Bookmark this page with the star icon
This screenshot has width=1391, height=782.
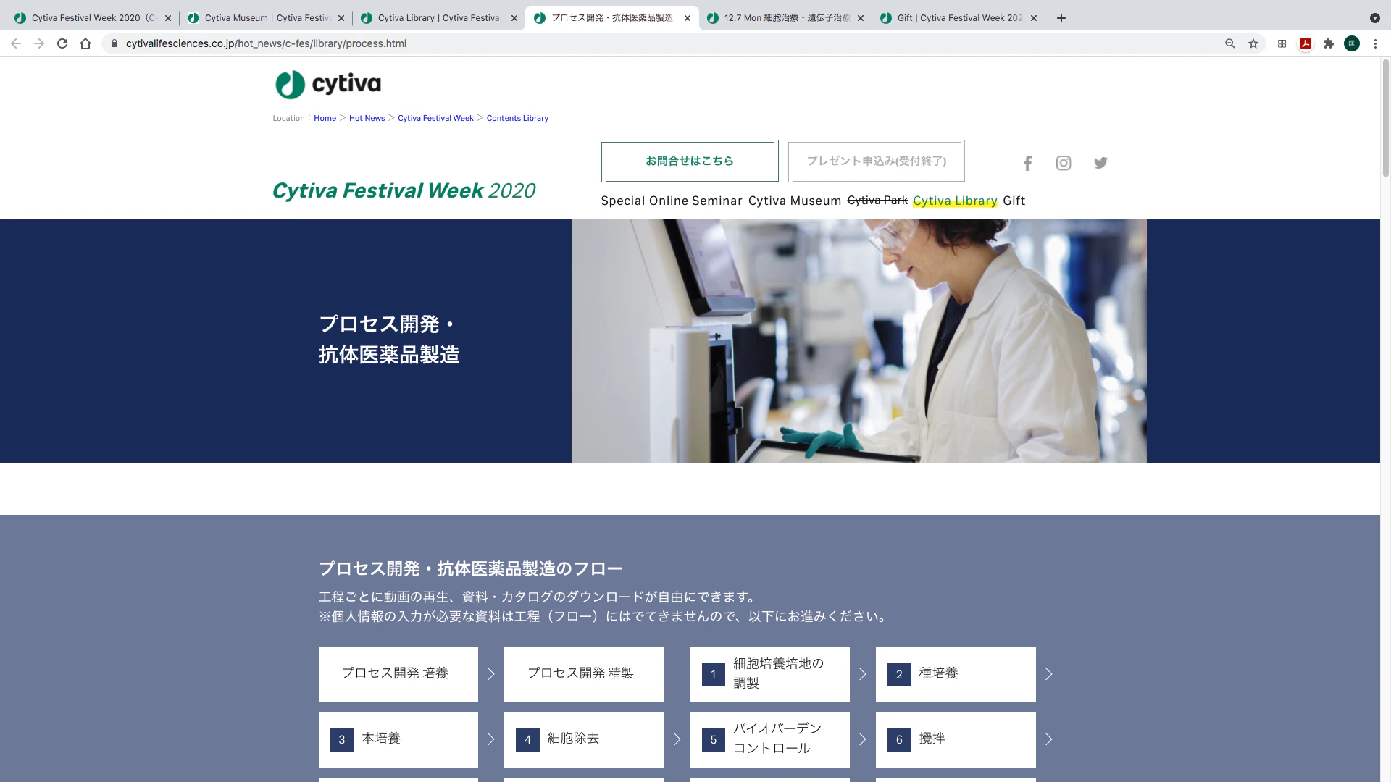pyautogui.click(x=1253, y=43)
